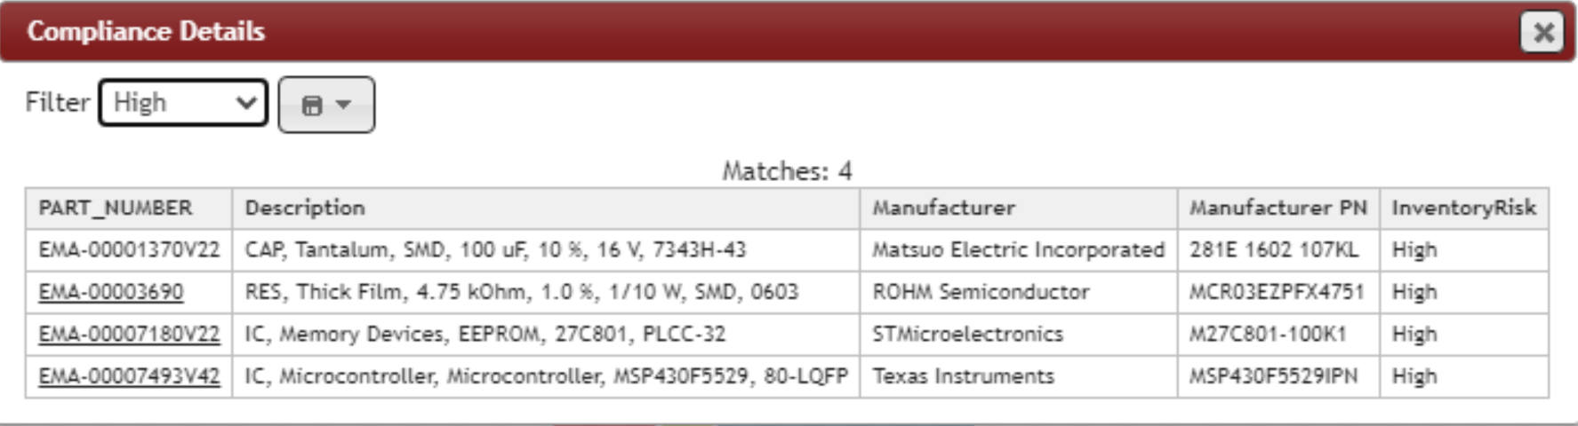1578x426 pixels.
Task: Select manufacturer PN MSP430F5529IPN cell
Action: coord(1273,376)
